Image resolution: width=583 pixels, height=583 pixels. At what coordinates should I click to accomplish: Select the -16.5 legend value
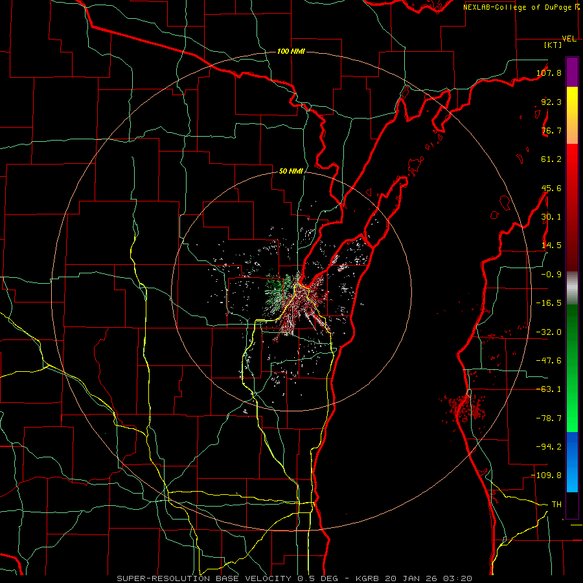click(549, 303)
